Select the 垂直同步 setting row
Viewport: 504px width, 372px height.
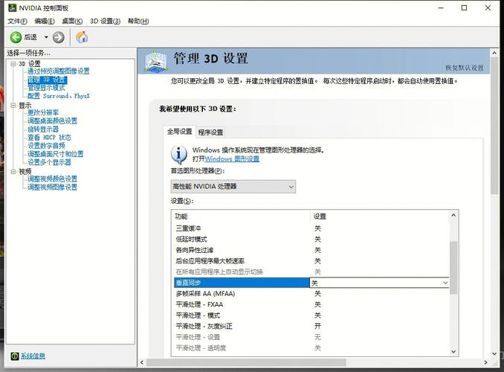coord(242,283)
